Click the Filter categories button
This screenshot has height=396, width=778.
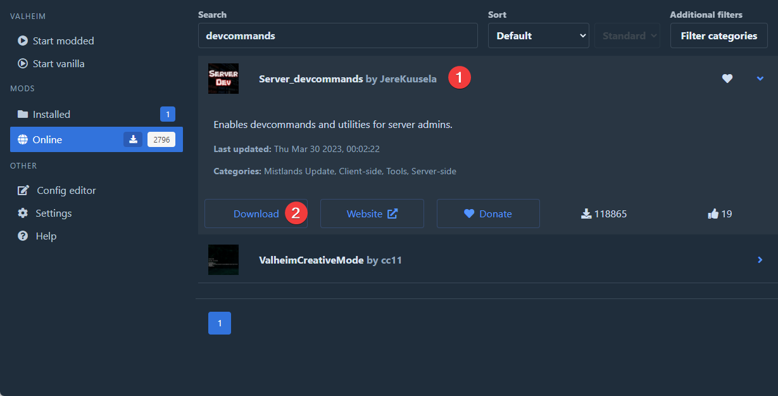click(x=719, y=35)
